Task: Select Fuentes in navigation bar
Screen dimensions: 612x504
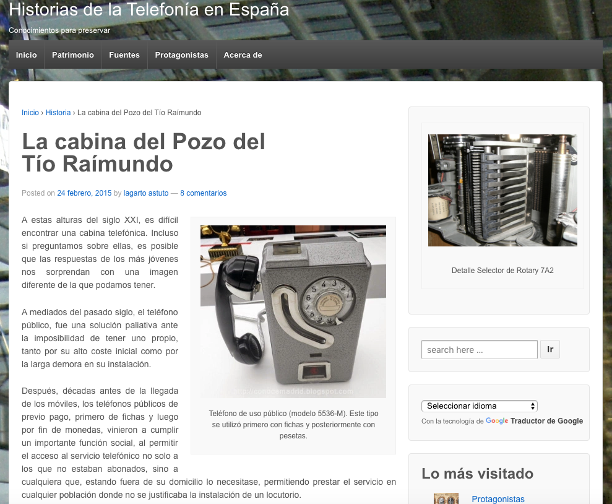Action: tap(124, 55)
